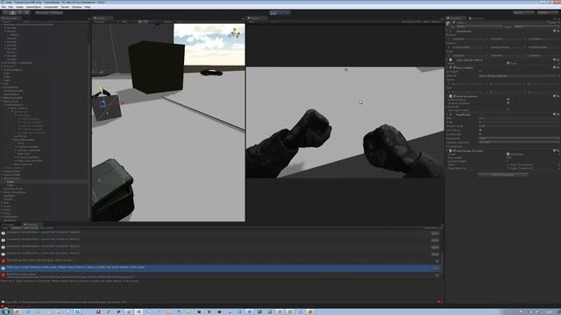Select the highlighted Cube row in Hierarchy

point(44,182)
